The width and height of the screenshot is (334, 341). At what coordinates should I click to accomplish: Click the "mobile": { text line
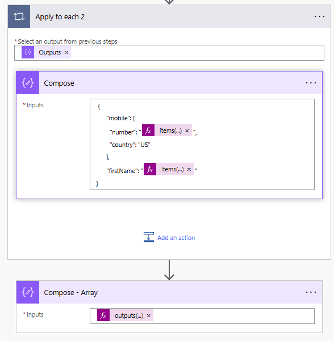pos(120,118)
